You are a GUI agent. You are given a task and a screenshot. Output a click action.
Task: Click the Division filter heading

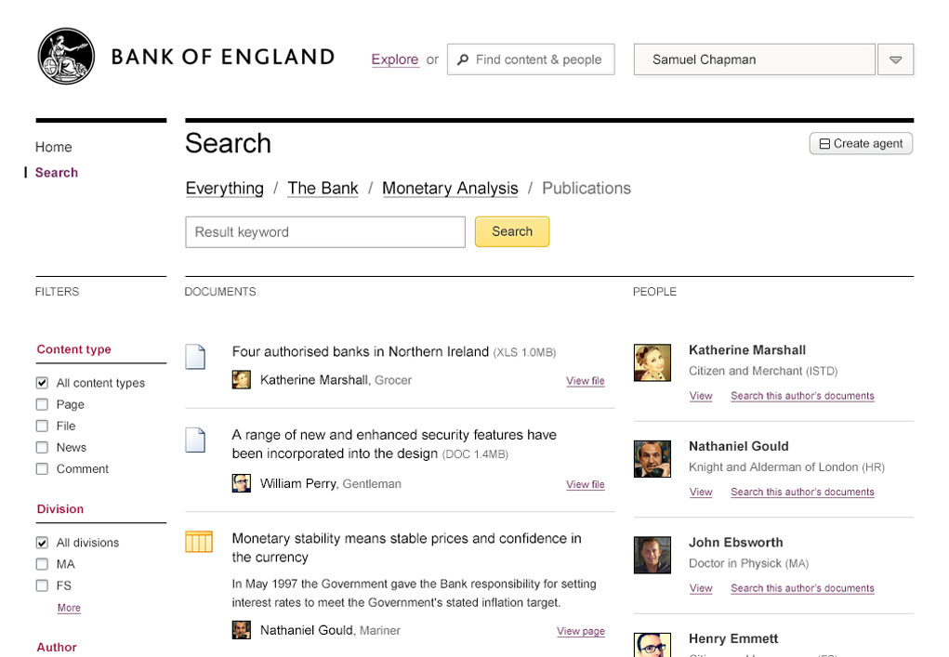[59, 509]
